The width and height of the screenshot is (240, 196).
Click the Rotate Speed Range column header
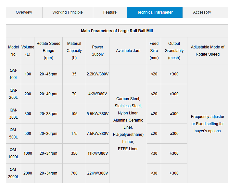click(48, 51)
